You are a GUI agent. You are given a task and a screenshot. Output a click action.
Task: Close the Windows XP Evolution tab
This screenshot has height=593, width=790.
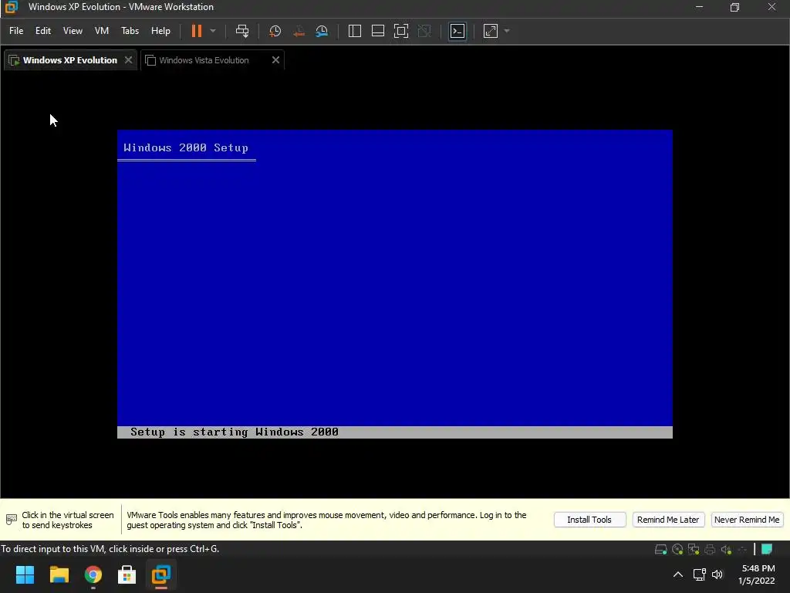tap(129, 60)
